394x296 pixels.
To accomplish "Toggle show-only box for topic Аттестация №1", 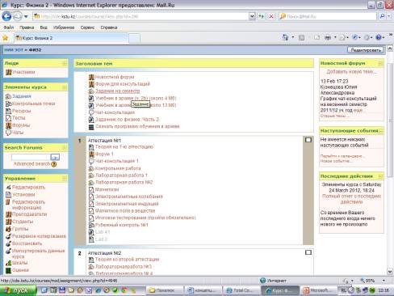I will pos(308,140).
